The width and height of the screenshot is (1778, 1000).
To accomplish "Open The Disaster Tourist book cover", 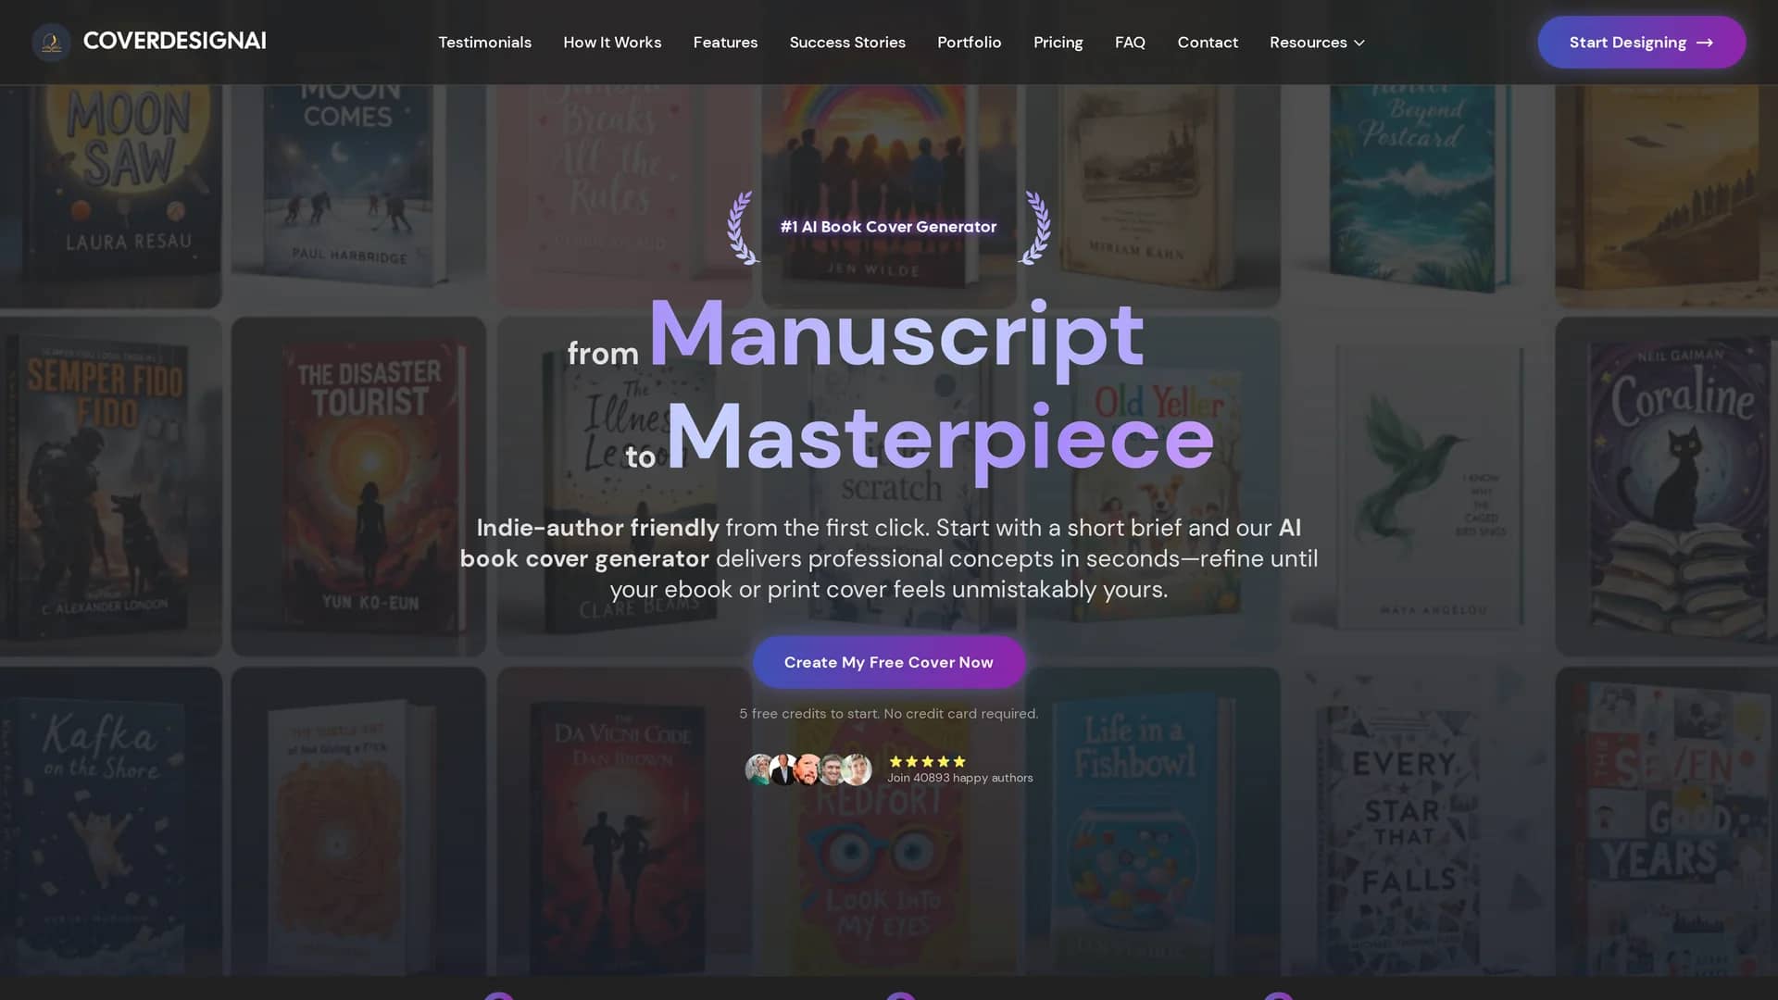I will 358,487.
